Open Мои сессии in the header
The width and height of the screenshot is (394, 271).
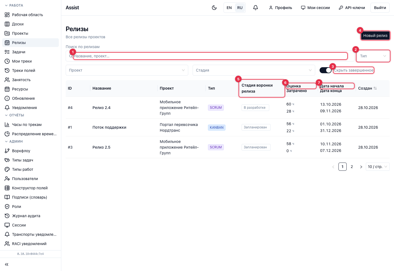click(x=315, y=8)
